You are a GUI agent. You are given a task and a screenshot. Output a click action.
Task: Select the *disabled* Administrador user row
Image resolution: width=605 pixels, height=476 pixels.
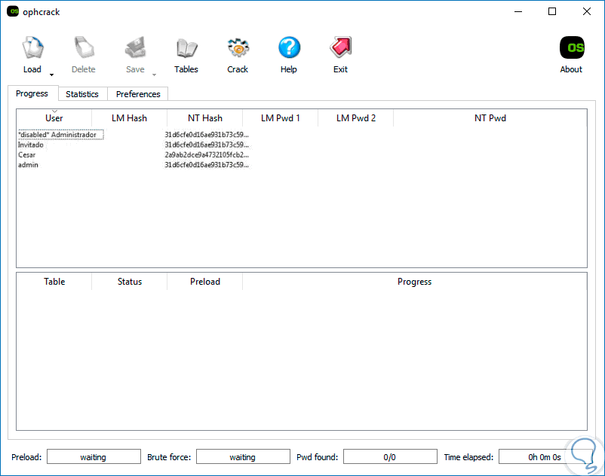60,135
